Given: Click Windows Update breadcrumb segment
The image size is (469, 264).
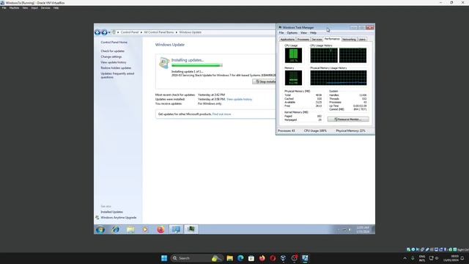Looking at the screenshot, I should tap(191, 32).
